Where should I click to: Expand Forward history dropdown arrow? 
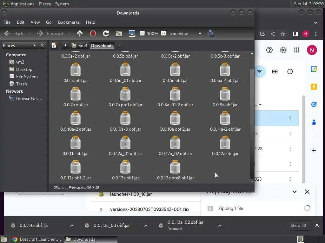click(70, 34)
